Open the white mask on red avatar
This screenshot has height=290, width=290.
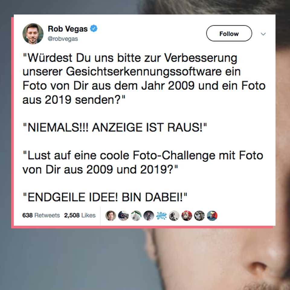(187, 216)
